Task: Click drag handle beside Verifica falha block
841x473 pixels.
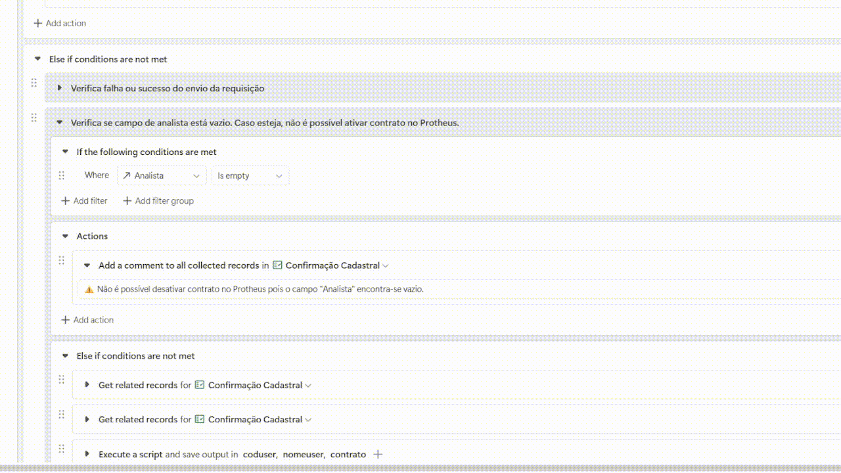Action: point(34,83)
